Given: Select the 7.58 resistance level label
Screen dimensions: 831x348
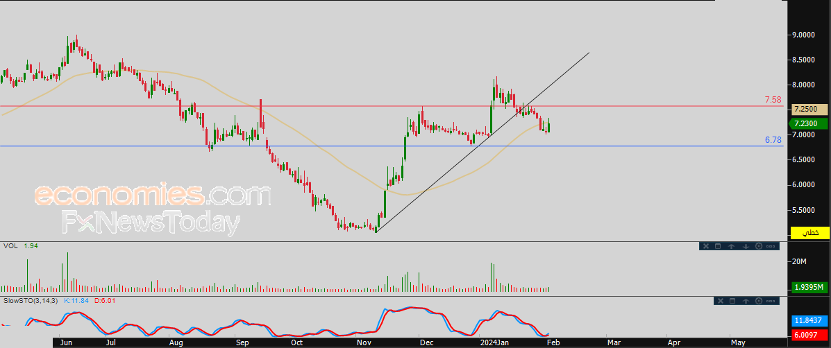Looking at the screenshot, I should pos(773,100).
